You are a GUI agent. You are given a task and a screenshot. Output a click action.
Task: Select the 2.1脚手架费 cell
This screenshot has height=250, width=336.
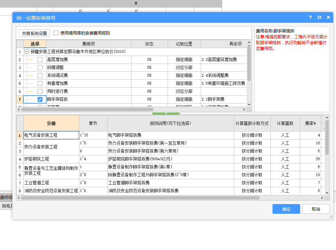[224, 99]
